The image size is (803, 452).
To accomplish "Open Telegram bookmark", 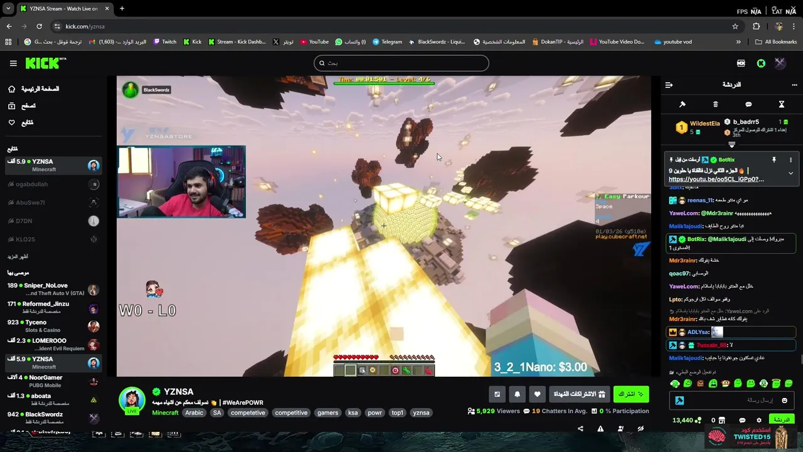I will (387, 42).
